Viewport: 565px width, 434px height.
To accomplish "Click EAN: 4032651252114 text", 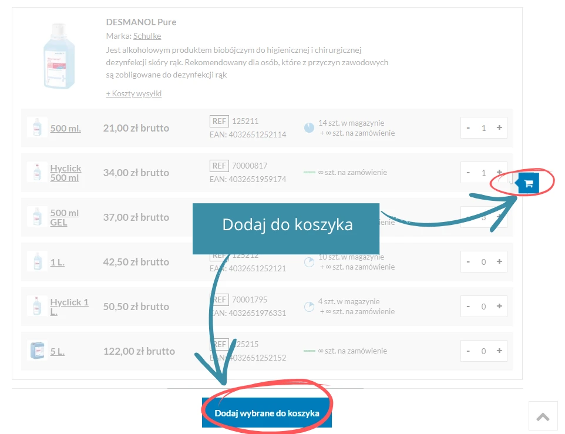I will tap(248, 134).
